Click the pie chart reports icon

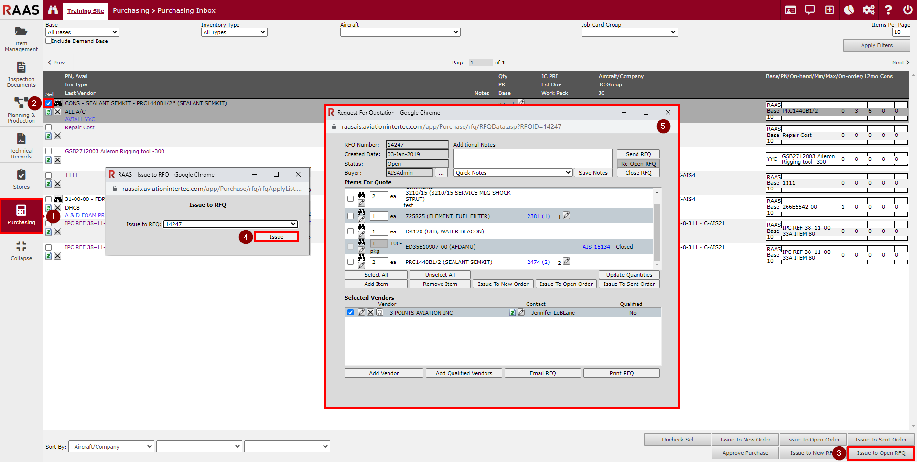(x=849, y=10)
